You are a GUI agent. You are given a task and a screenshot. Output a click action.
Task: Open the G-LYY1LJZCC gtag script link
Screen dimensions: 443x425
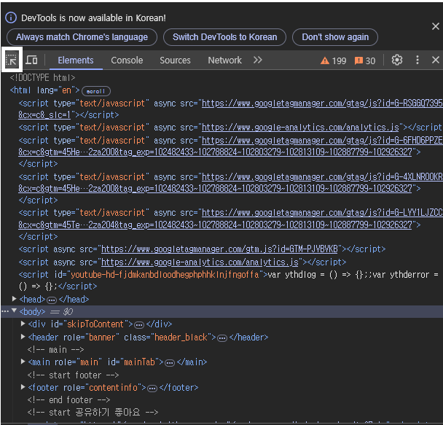pos(322,213)
